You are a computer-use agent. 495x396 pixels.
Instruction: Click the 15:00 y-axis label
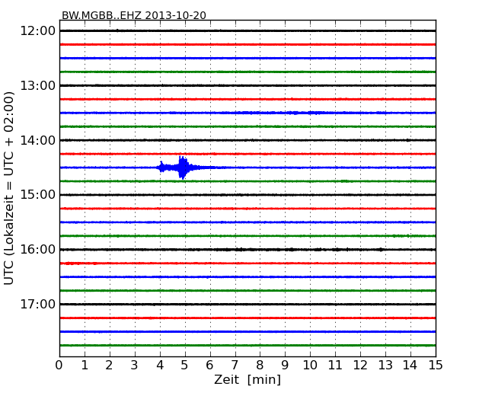37,195
